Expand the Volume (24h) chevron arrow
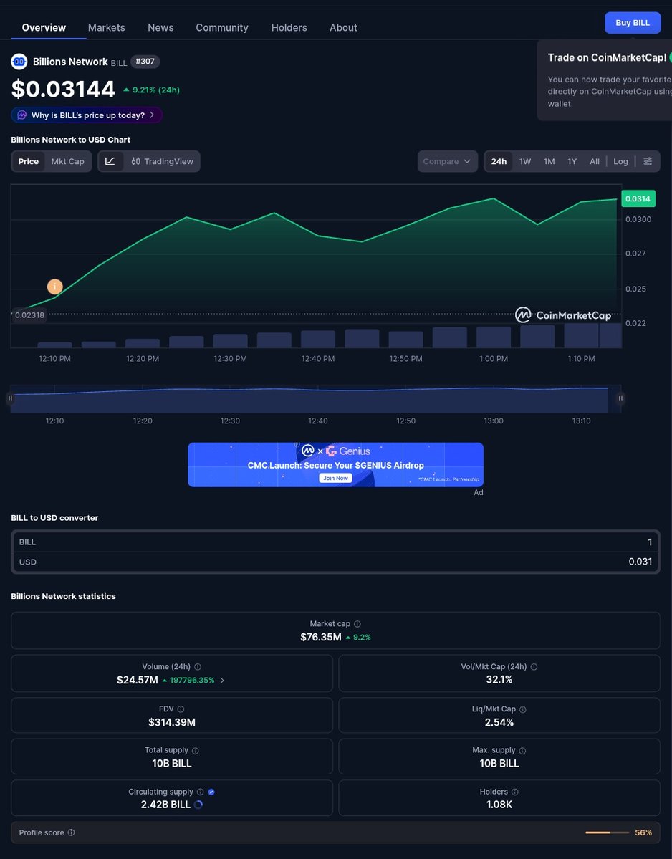 (222, 681)
